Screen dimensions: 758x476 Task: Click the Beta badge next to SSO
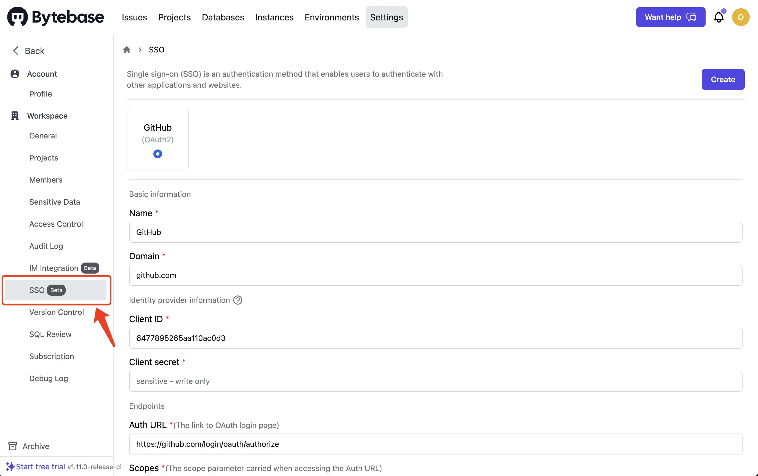point(56,290)
